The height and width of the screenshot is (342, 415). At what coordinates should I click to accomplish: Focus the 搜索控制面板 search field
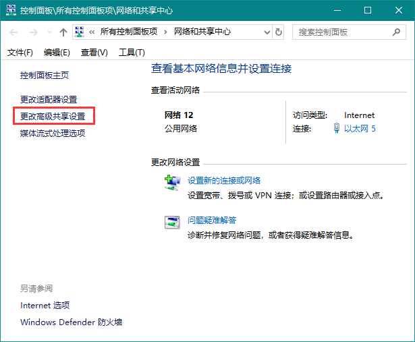pos(349,32)
